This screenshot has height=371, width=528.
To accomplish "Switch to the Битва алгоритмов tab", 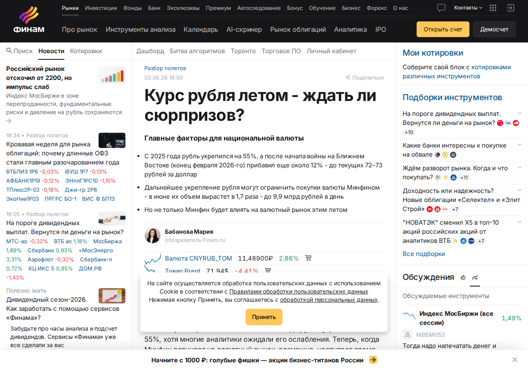I will tap(197, 51).
